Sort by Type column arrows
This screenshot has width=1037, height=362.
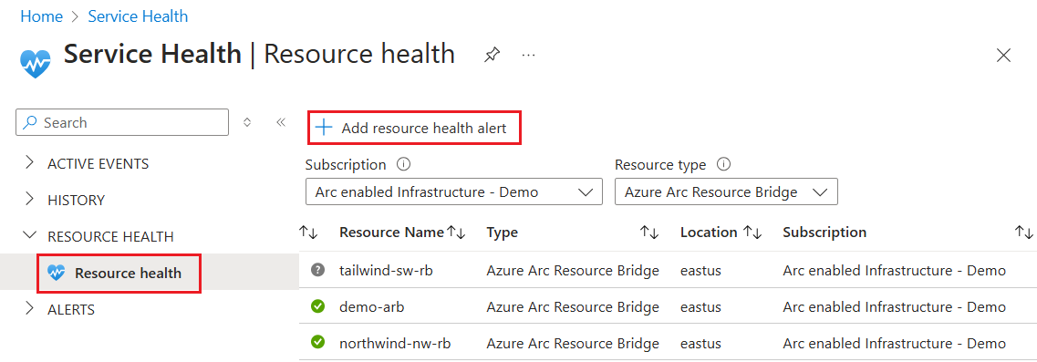tap(649, 233)
